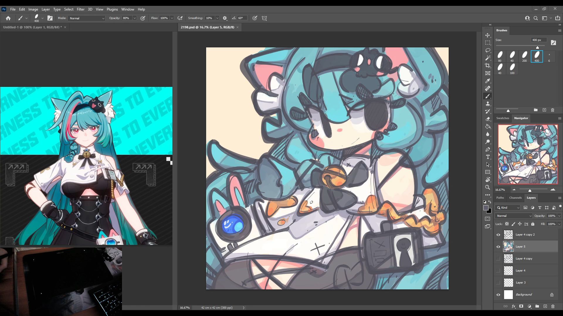563x316 pixels.
Task: Select the Healing Brush tool
Action: (488, 88)
